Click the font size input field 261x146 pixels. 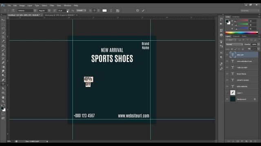coord(62,11)
